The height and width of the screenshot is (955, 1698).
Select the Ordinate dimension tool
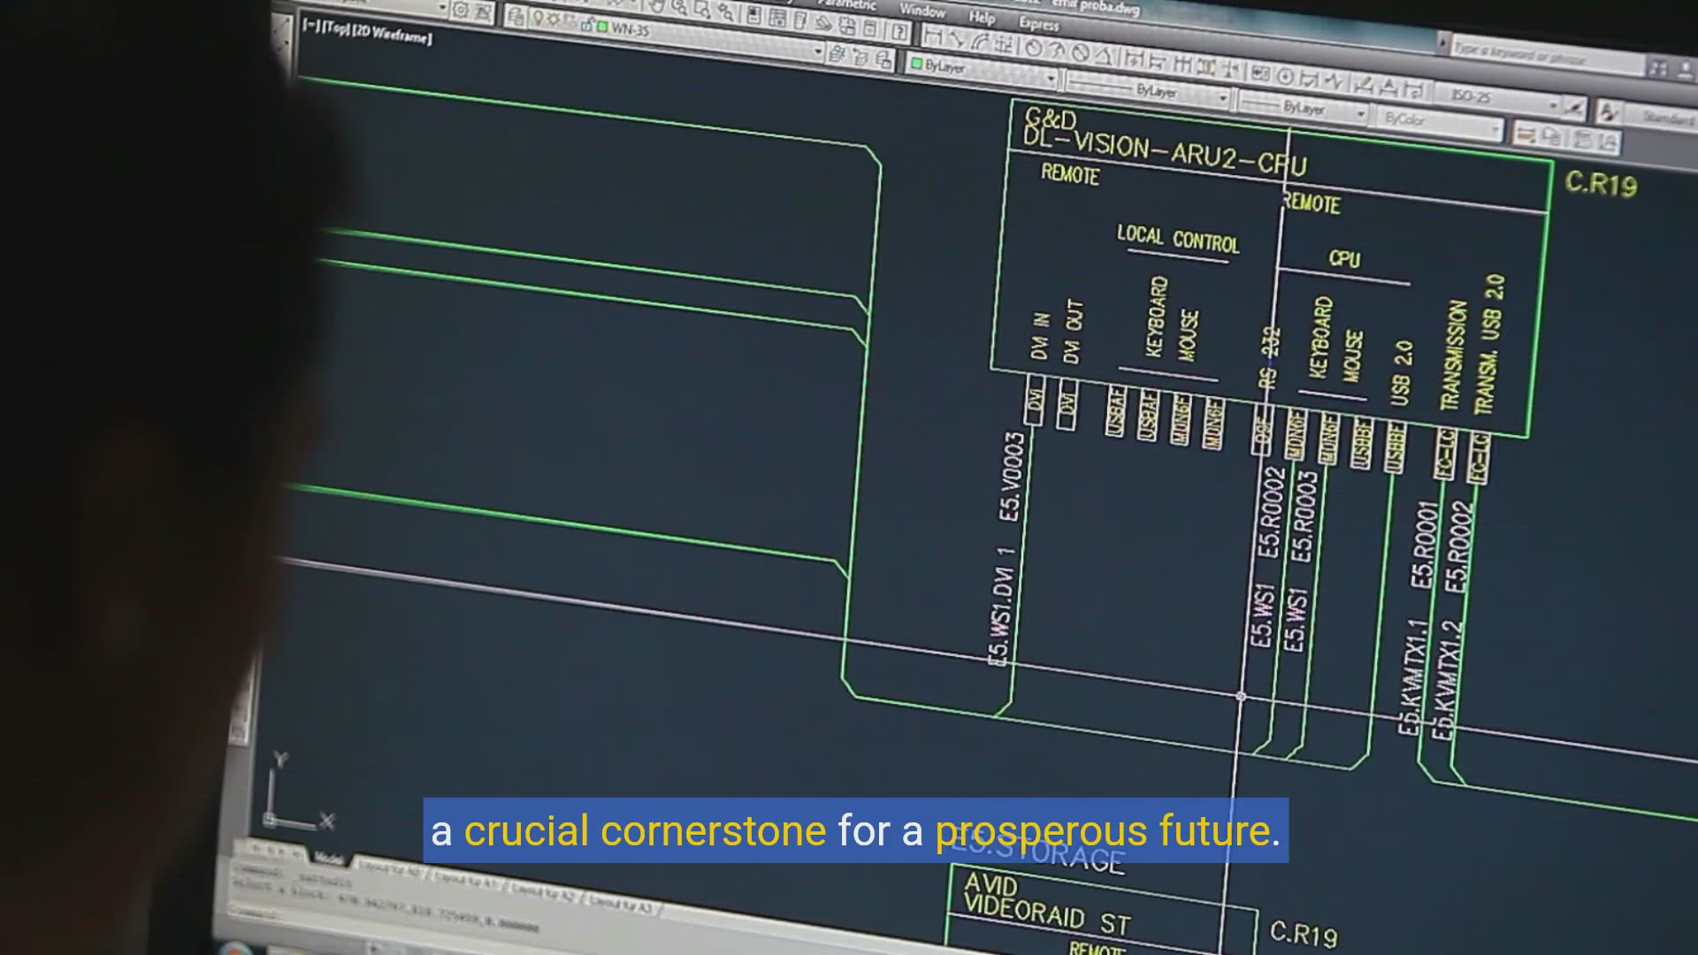[1004, 44]
